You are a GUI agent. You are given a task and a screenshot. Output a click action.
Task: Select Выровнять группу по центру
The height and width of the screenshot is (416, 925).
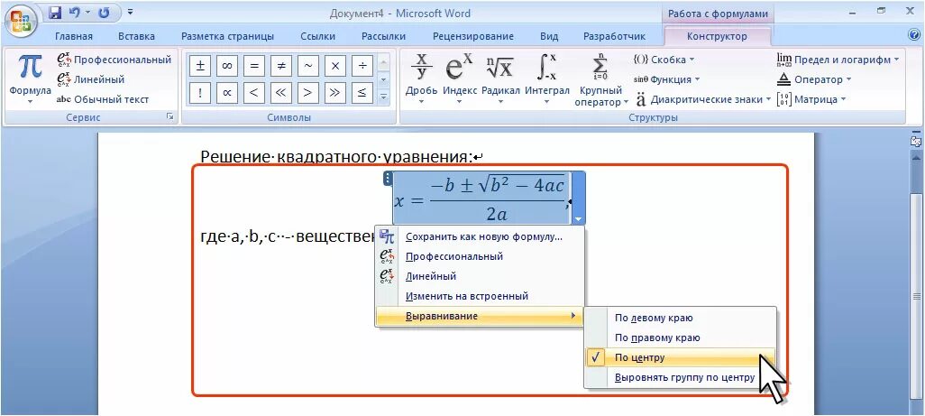(x=680, y=377)
